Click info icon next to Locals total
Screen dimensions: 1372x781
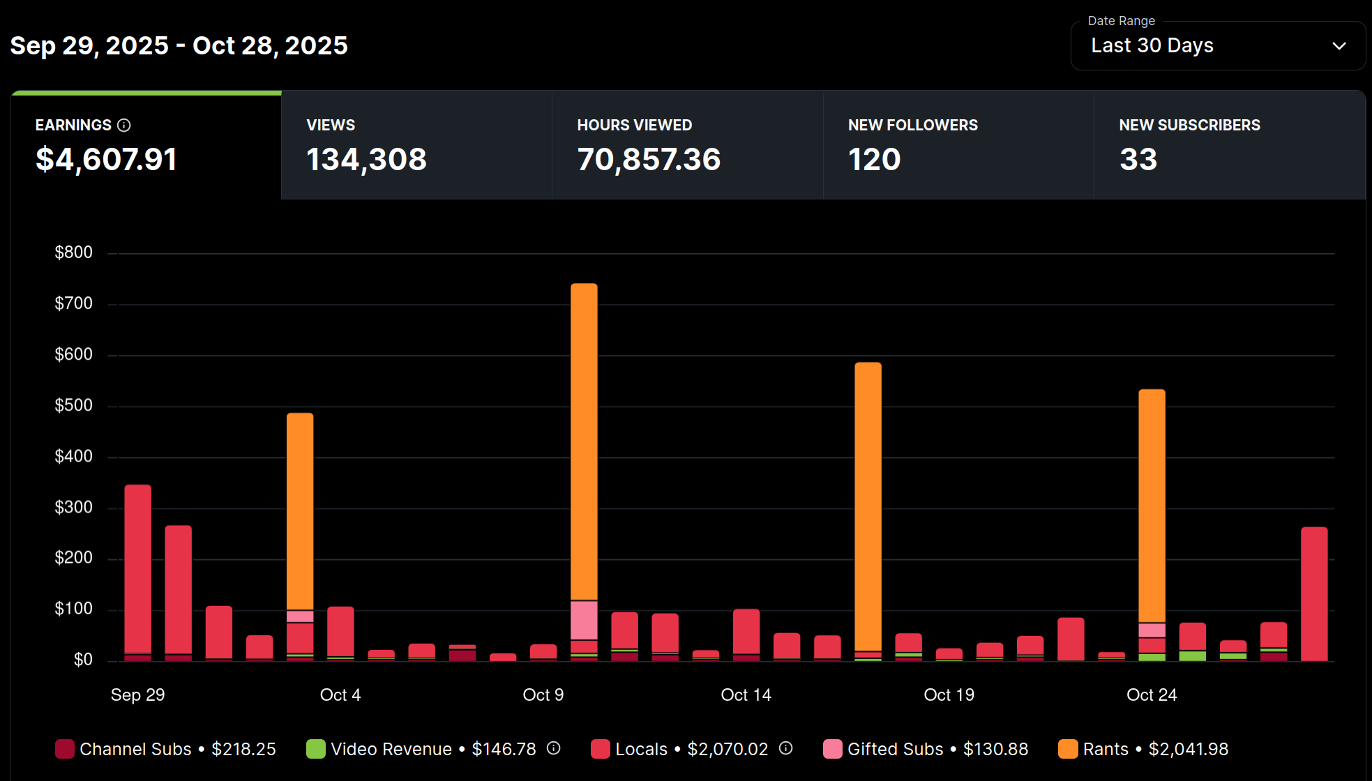click(x=785, y=748)
